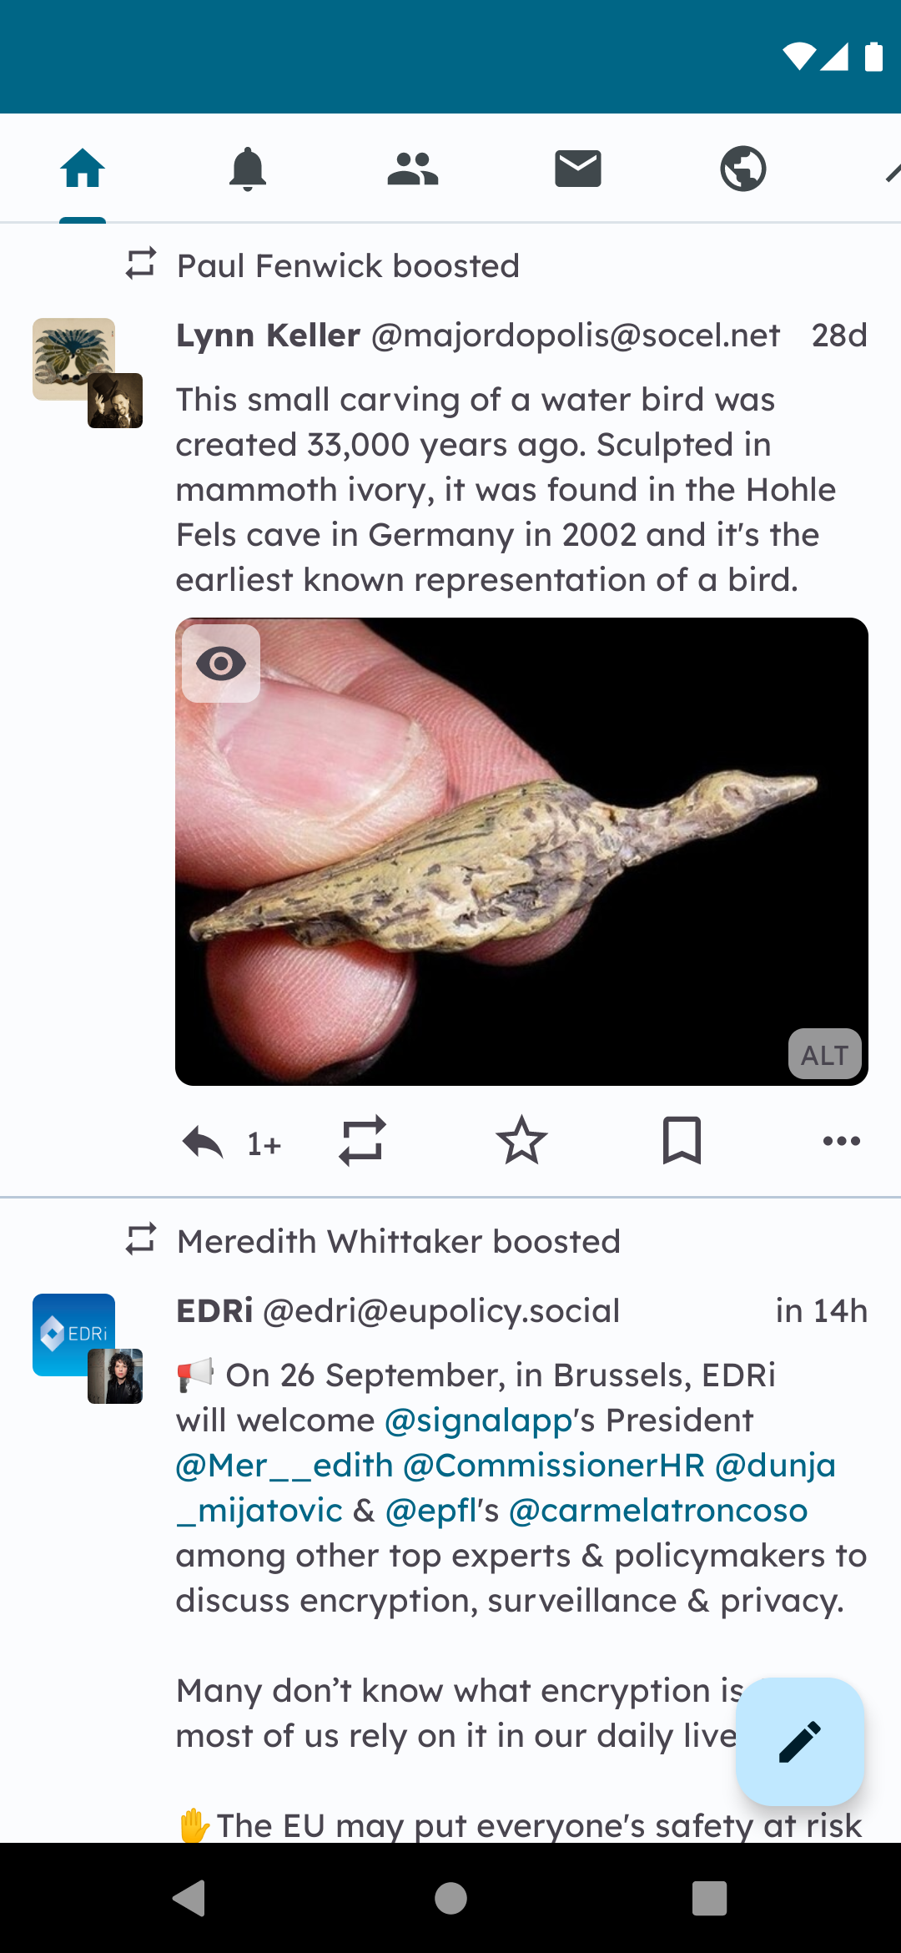This screenshot has height=1953, width=901.
Task: Reply to Lynn Keller's post
Action: 204,1142
